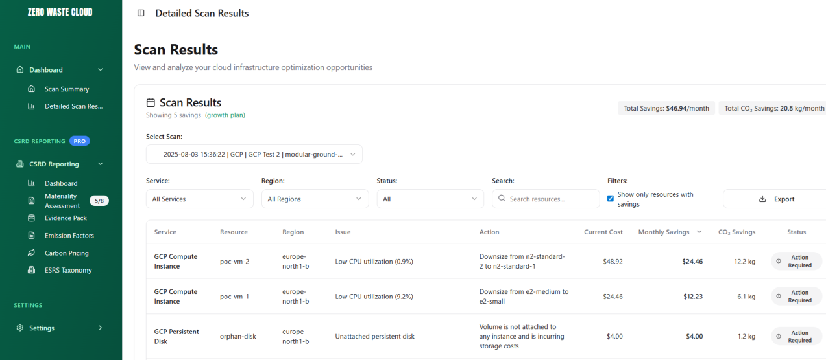Click the Status column header

tap(796, 232)
